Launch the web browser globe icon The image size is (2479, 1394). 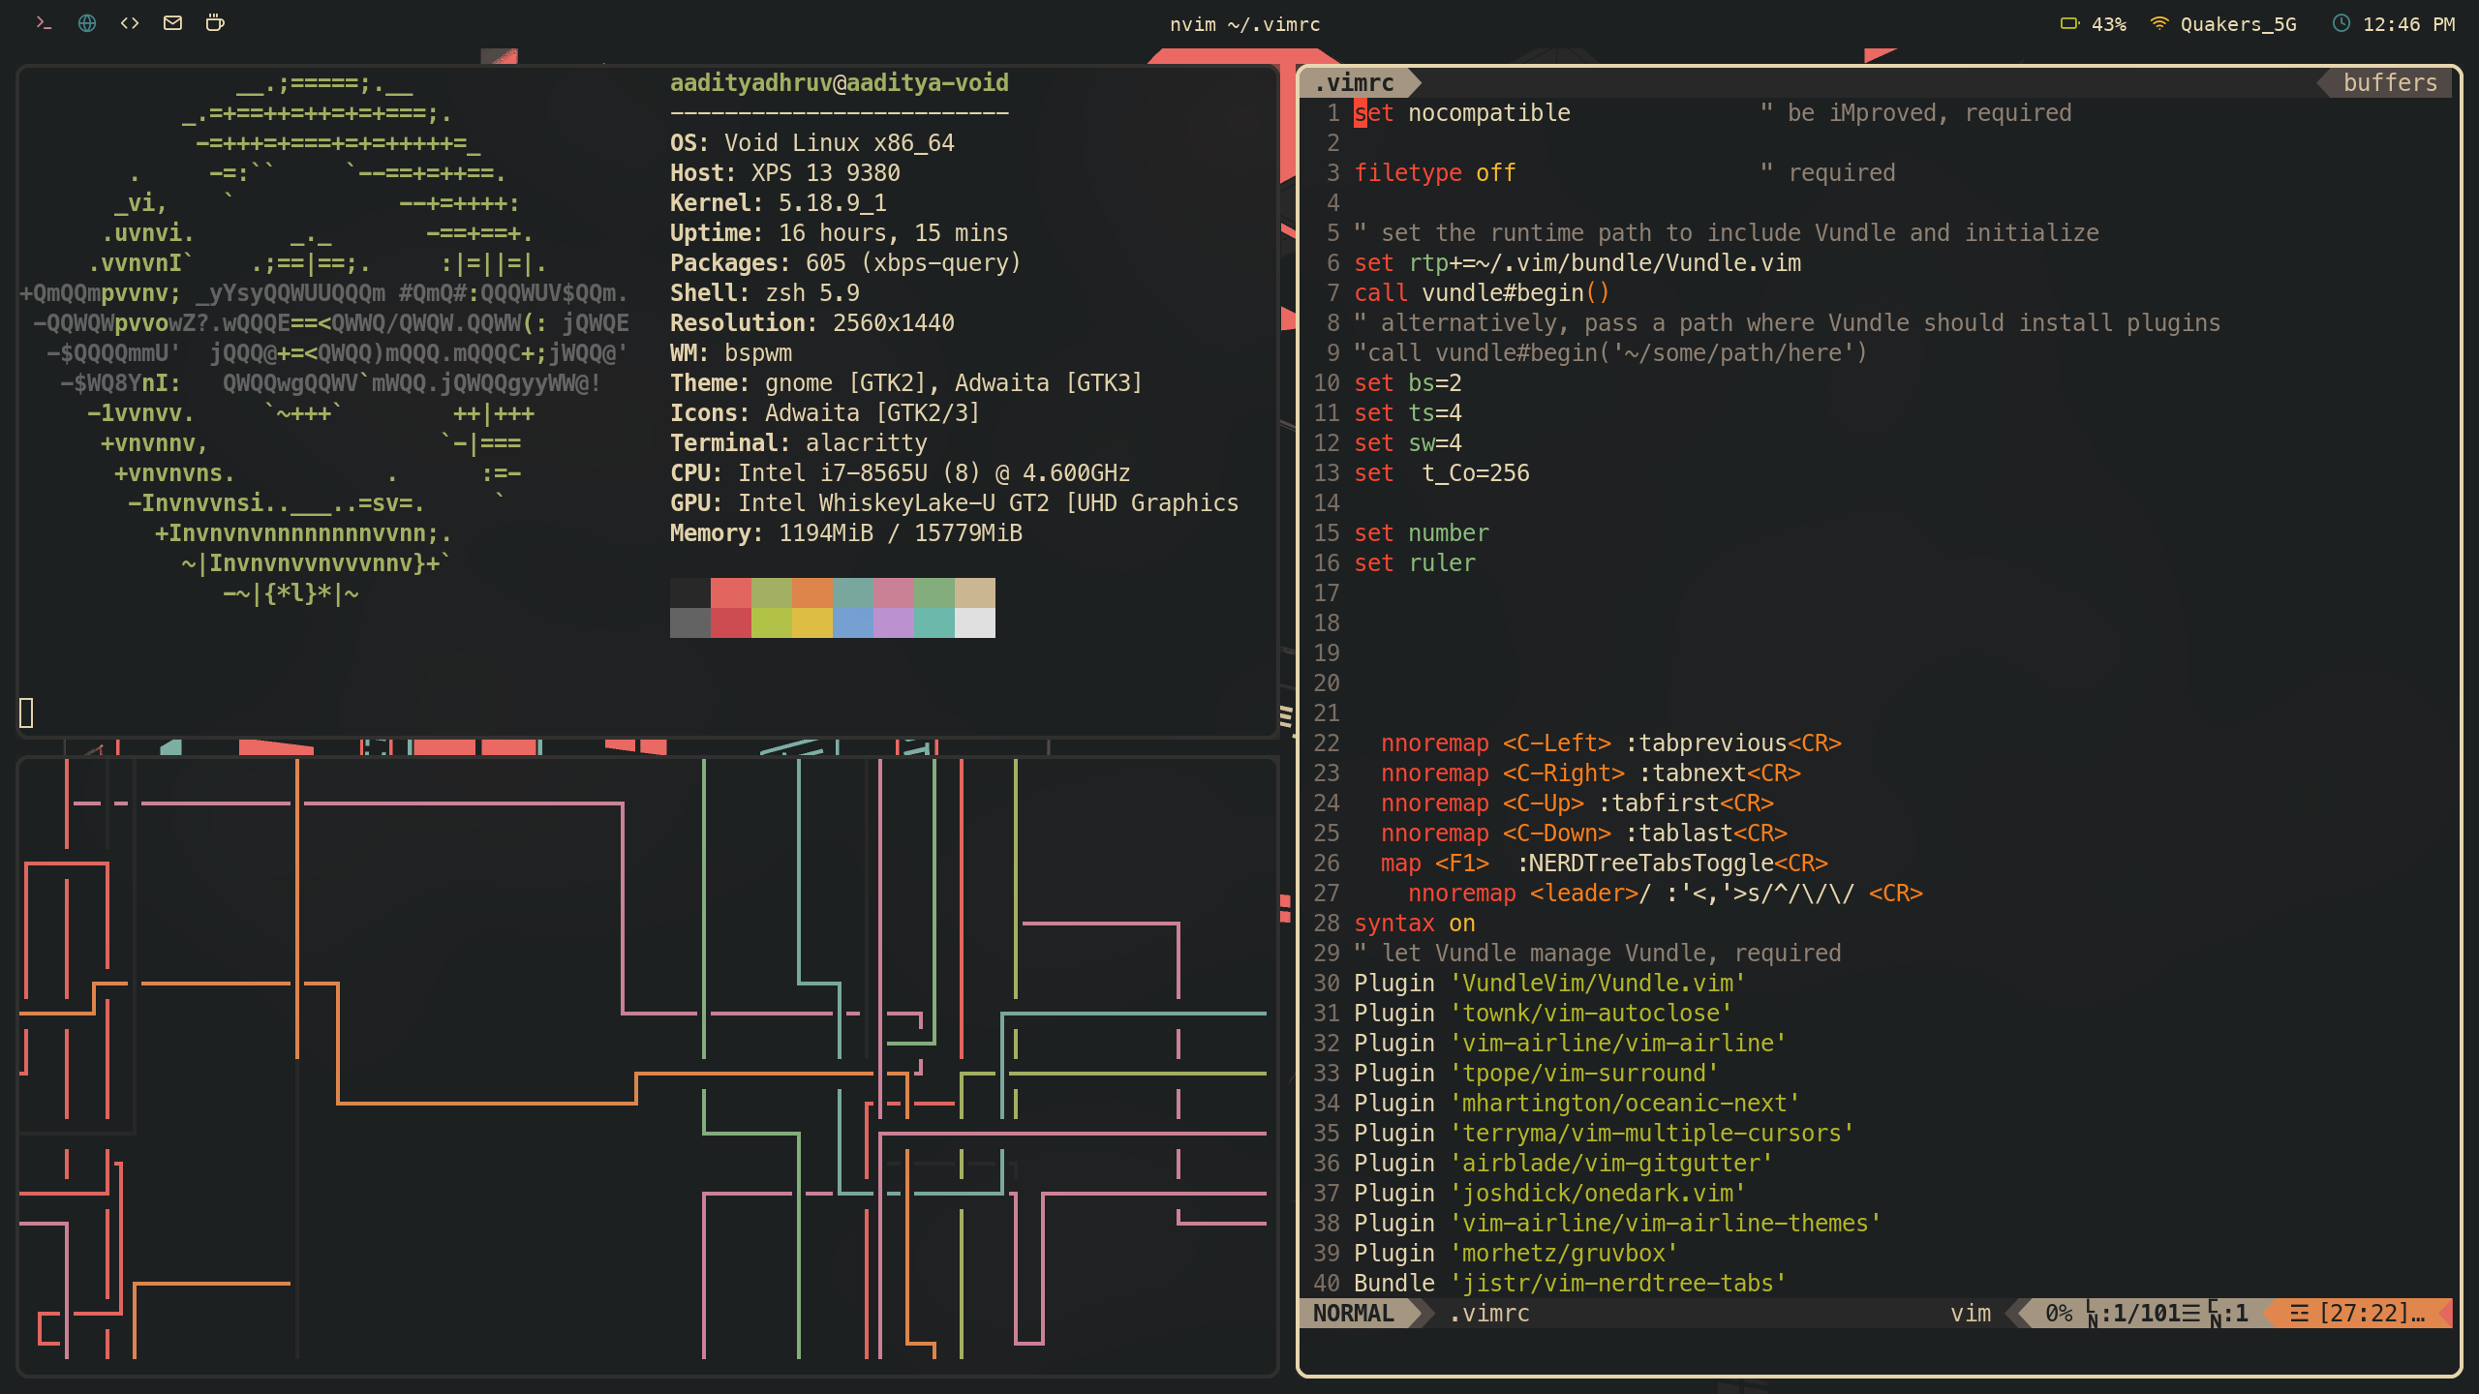[x=87, y=23]
